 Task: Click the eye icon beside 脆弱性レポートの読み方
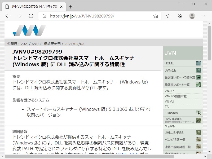199,77
